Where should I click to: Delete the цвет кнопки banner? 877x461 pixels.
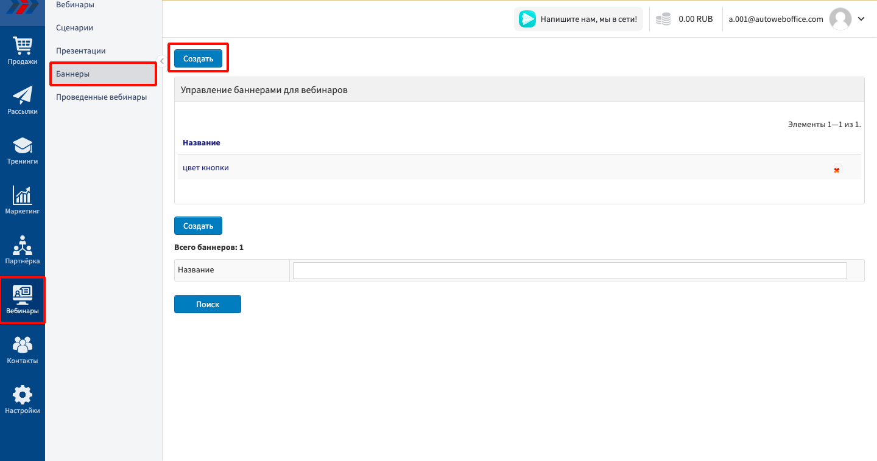click(x=836, y=170)
